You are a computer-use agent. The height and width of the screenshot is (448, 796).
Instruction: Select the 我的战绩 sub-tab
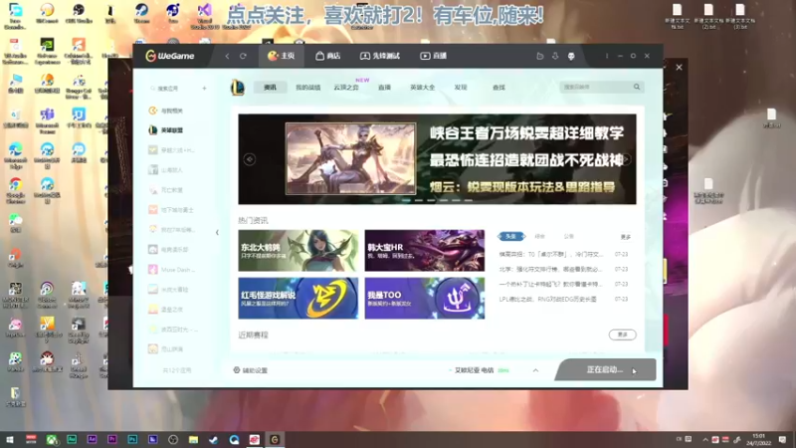pos(308,88)
